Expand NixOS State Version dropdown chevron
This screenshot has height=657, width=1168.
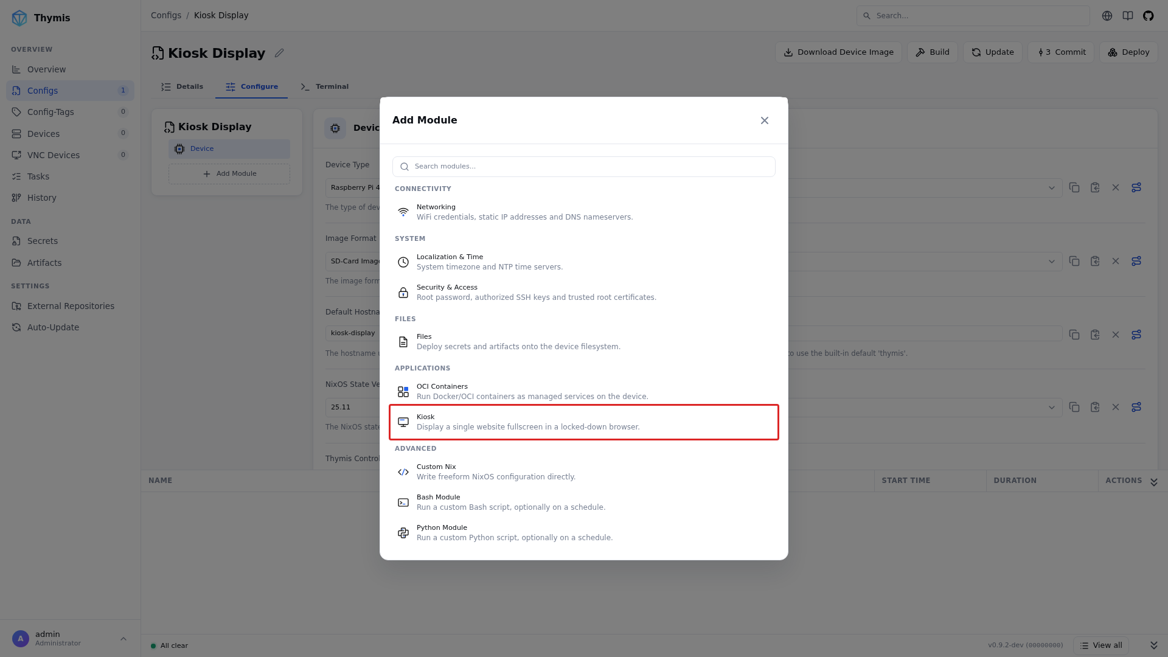pyautogui.click(x=1052, y=408)
